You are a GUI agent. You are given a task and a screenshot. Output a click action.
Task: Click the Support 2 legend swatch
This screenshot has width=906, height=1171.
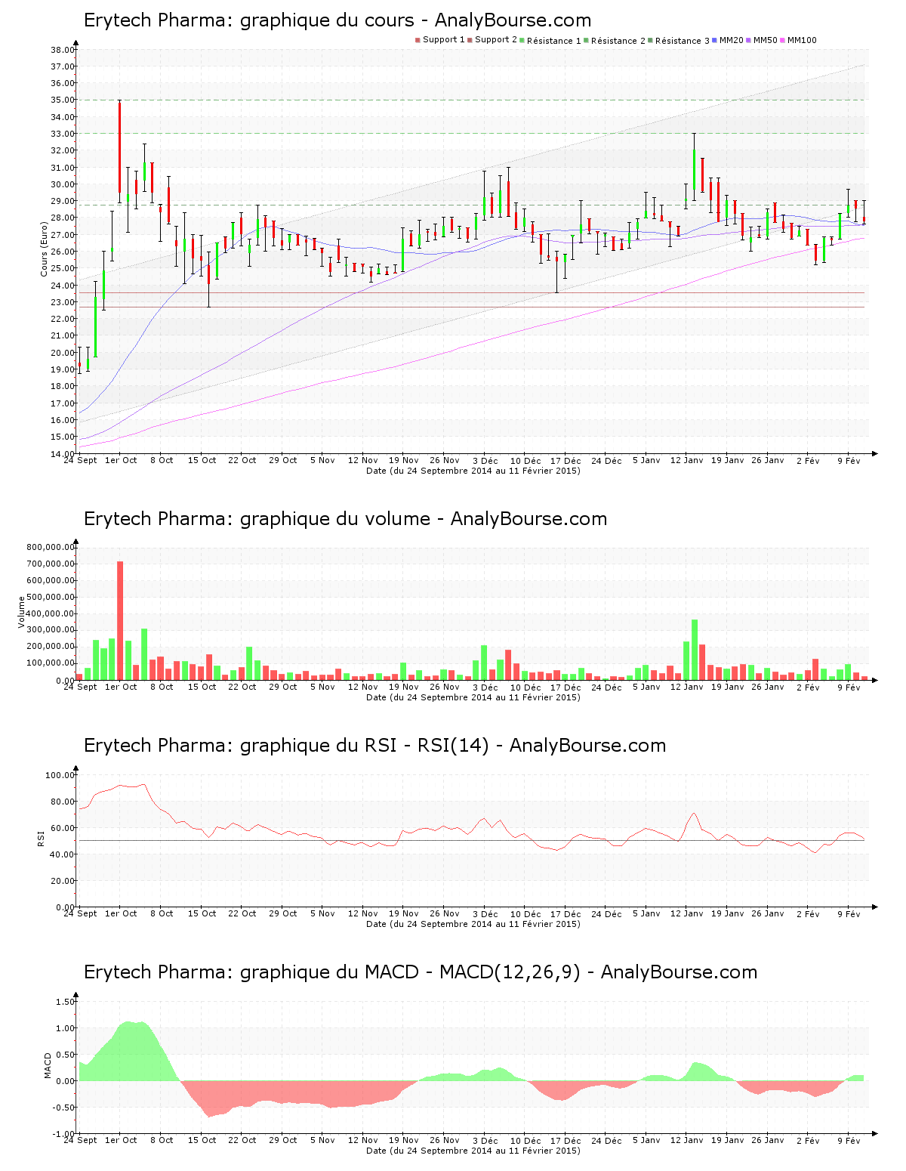coord(470,40)
